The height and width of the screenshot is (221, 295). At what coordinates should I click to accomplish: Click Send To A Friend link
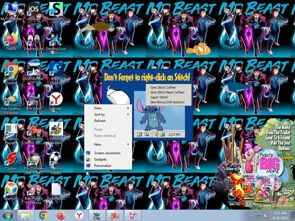tap(278, 138)
